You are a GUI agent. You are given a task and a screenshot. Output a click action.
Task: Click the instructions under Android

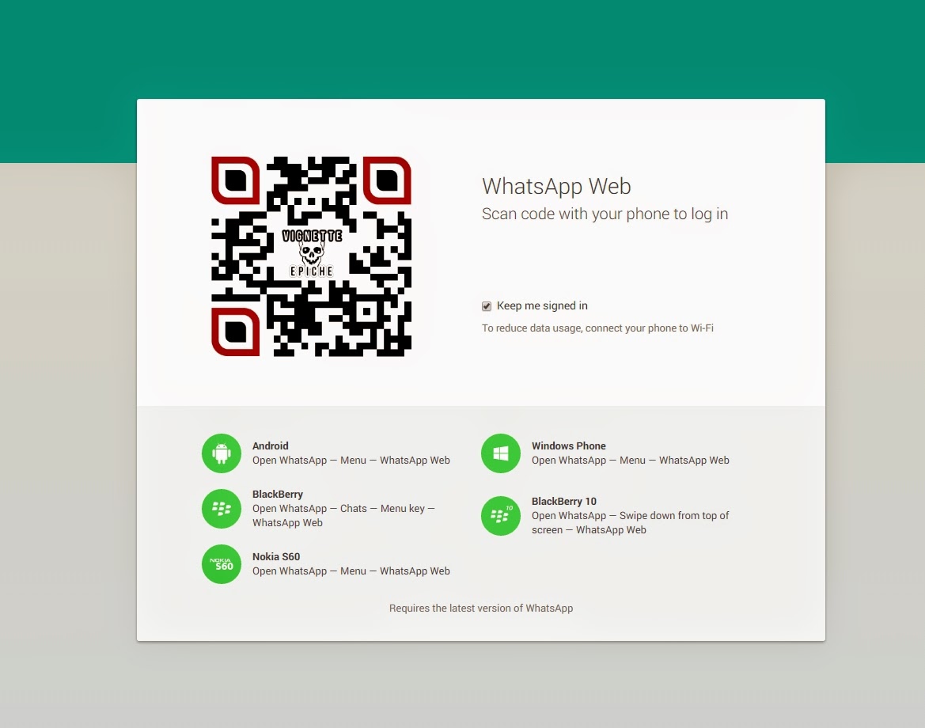351,461
